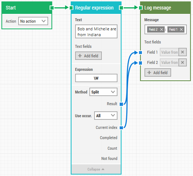The width and height of the screenshot is (193, 176).
Task: Click the Current index output connector
Action: [x=121, y=128]
